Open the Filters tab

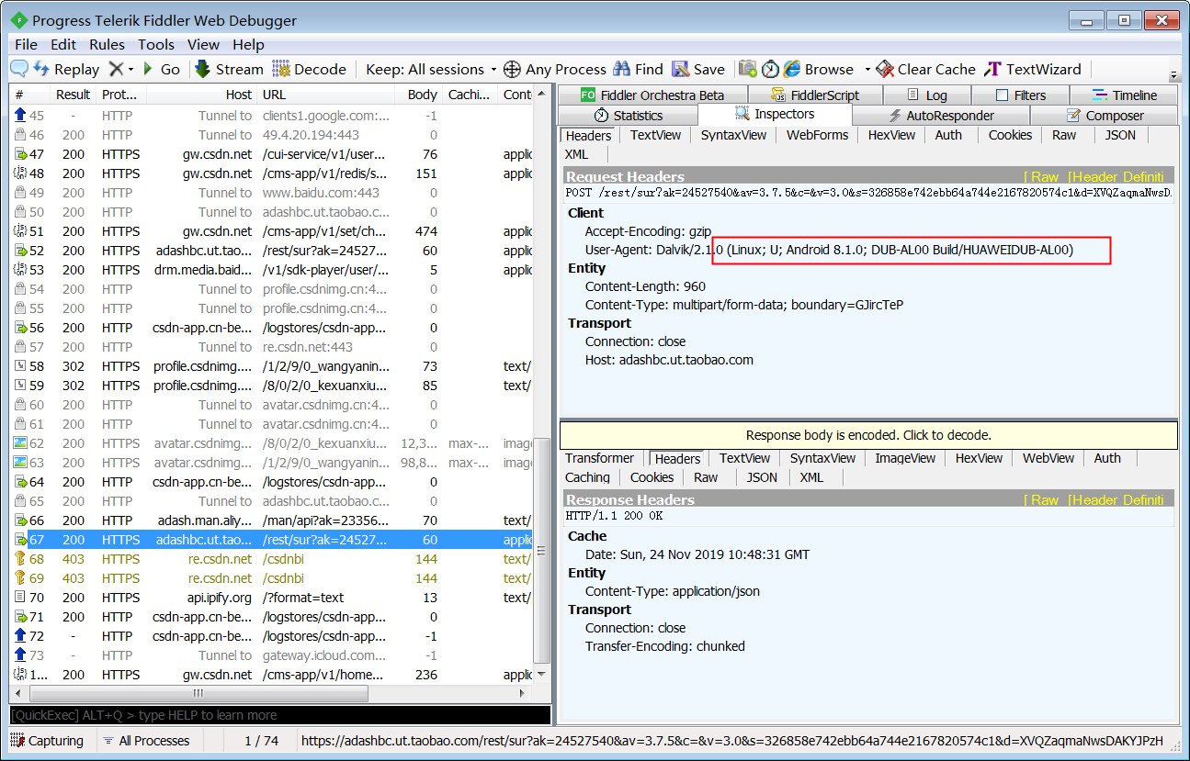point(1020,95)
